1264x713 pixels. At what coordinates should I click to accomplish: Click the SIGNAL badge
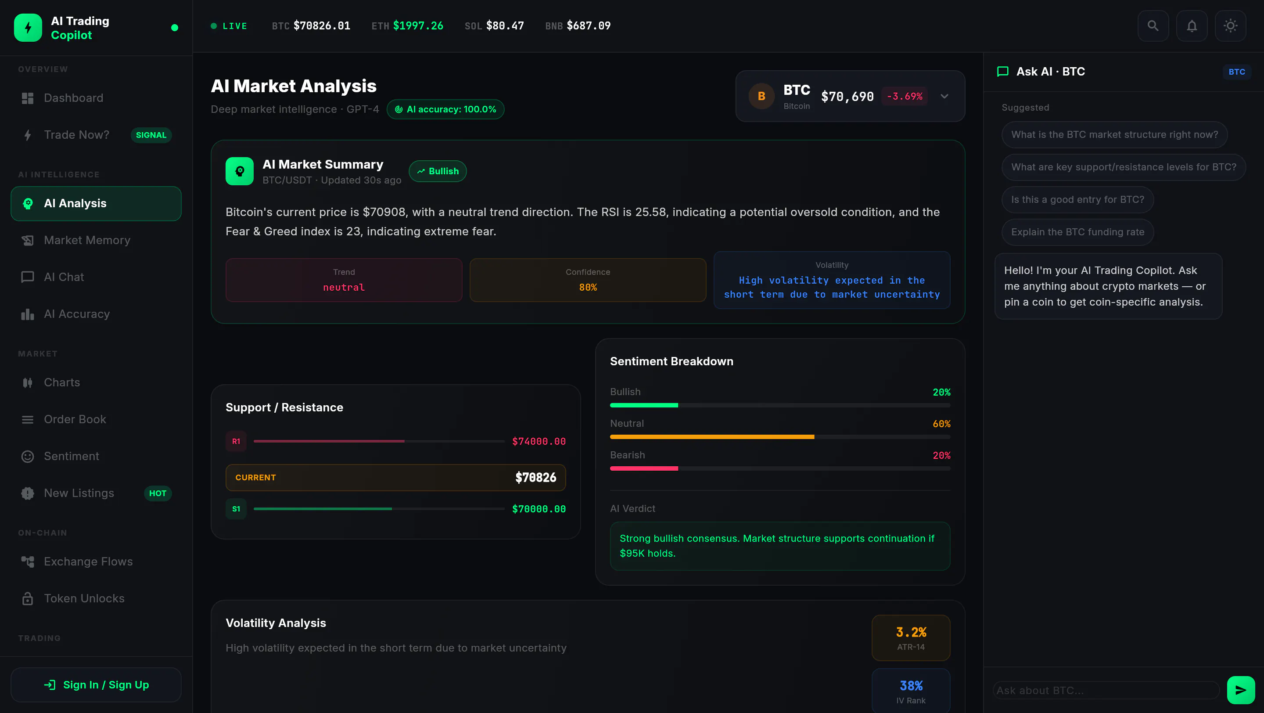click(x=151, y=135)
